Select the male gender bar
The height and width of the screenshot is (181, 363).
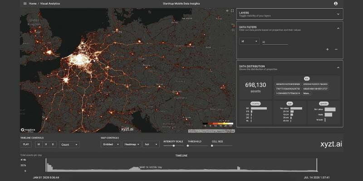328,114
